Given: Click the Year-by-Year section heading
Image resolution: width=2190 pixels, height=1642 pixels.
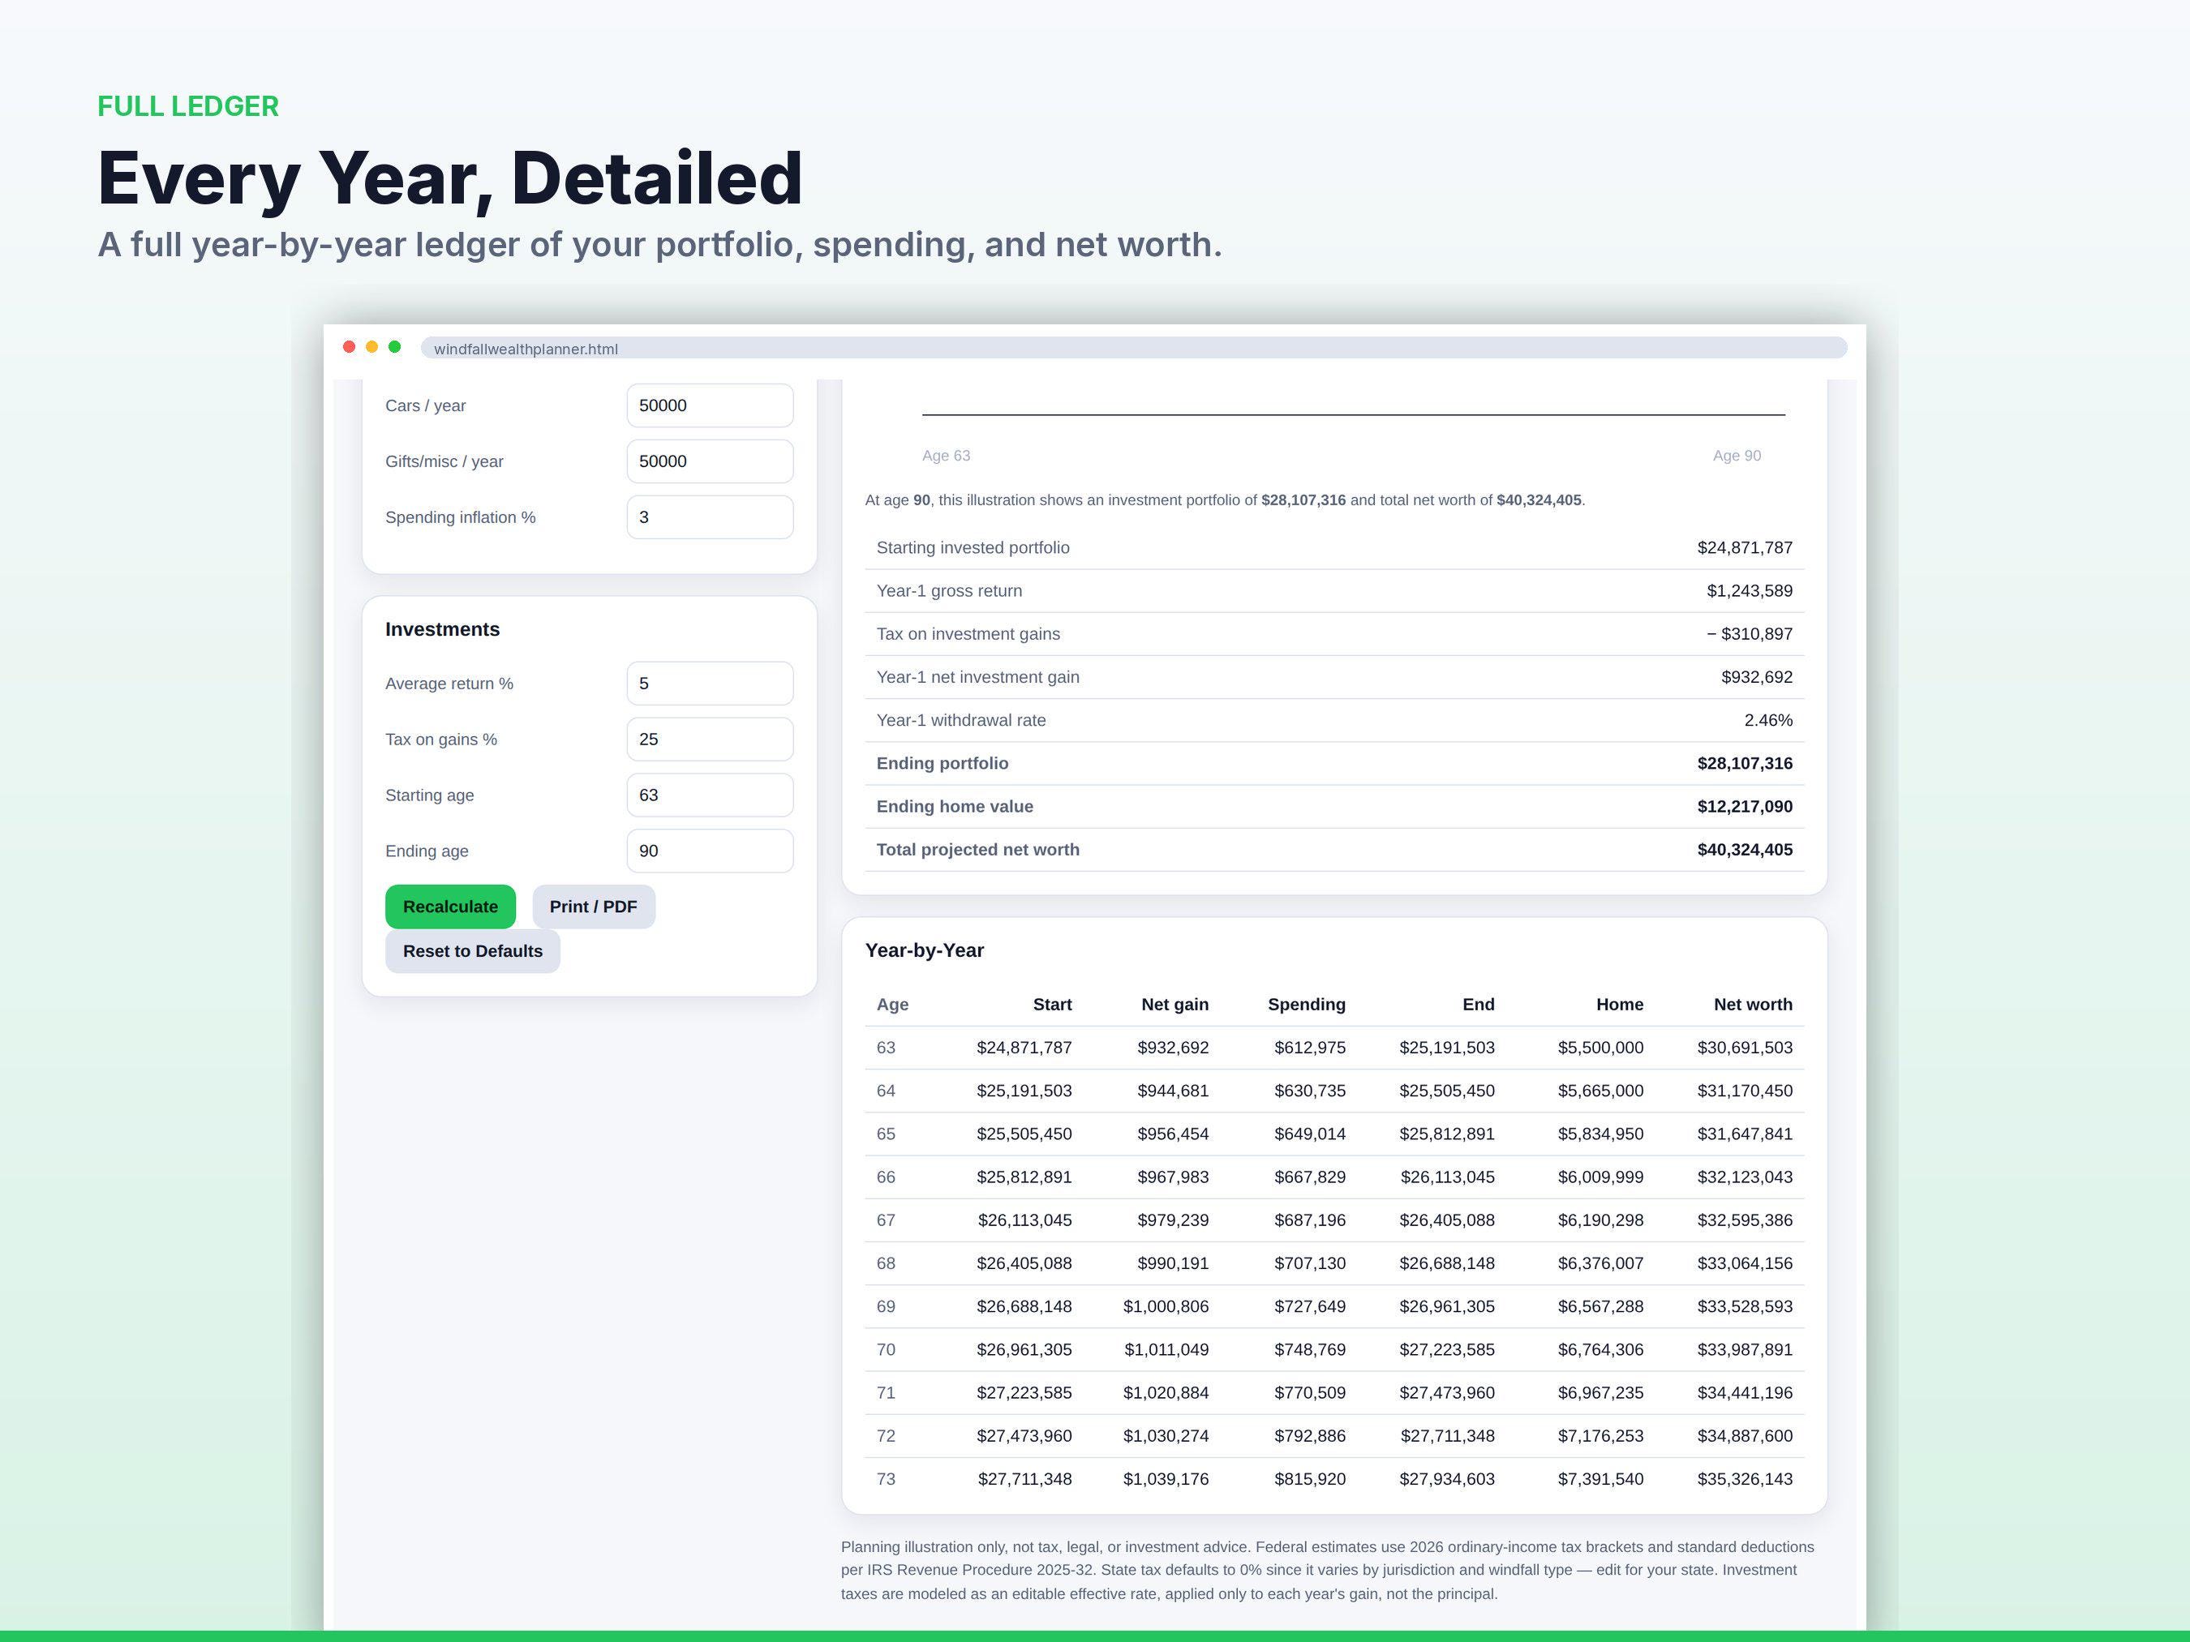Looking at the screenshot, I should 924,951.
